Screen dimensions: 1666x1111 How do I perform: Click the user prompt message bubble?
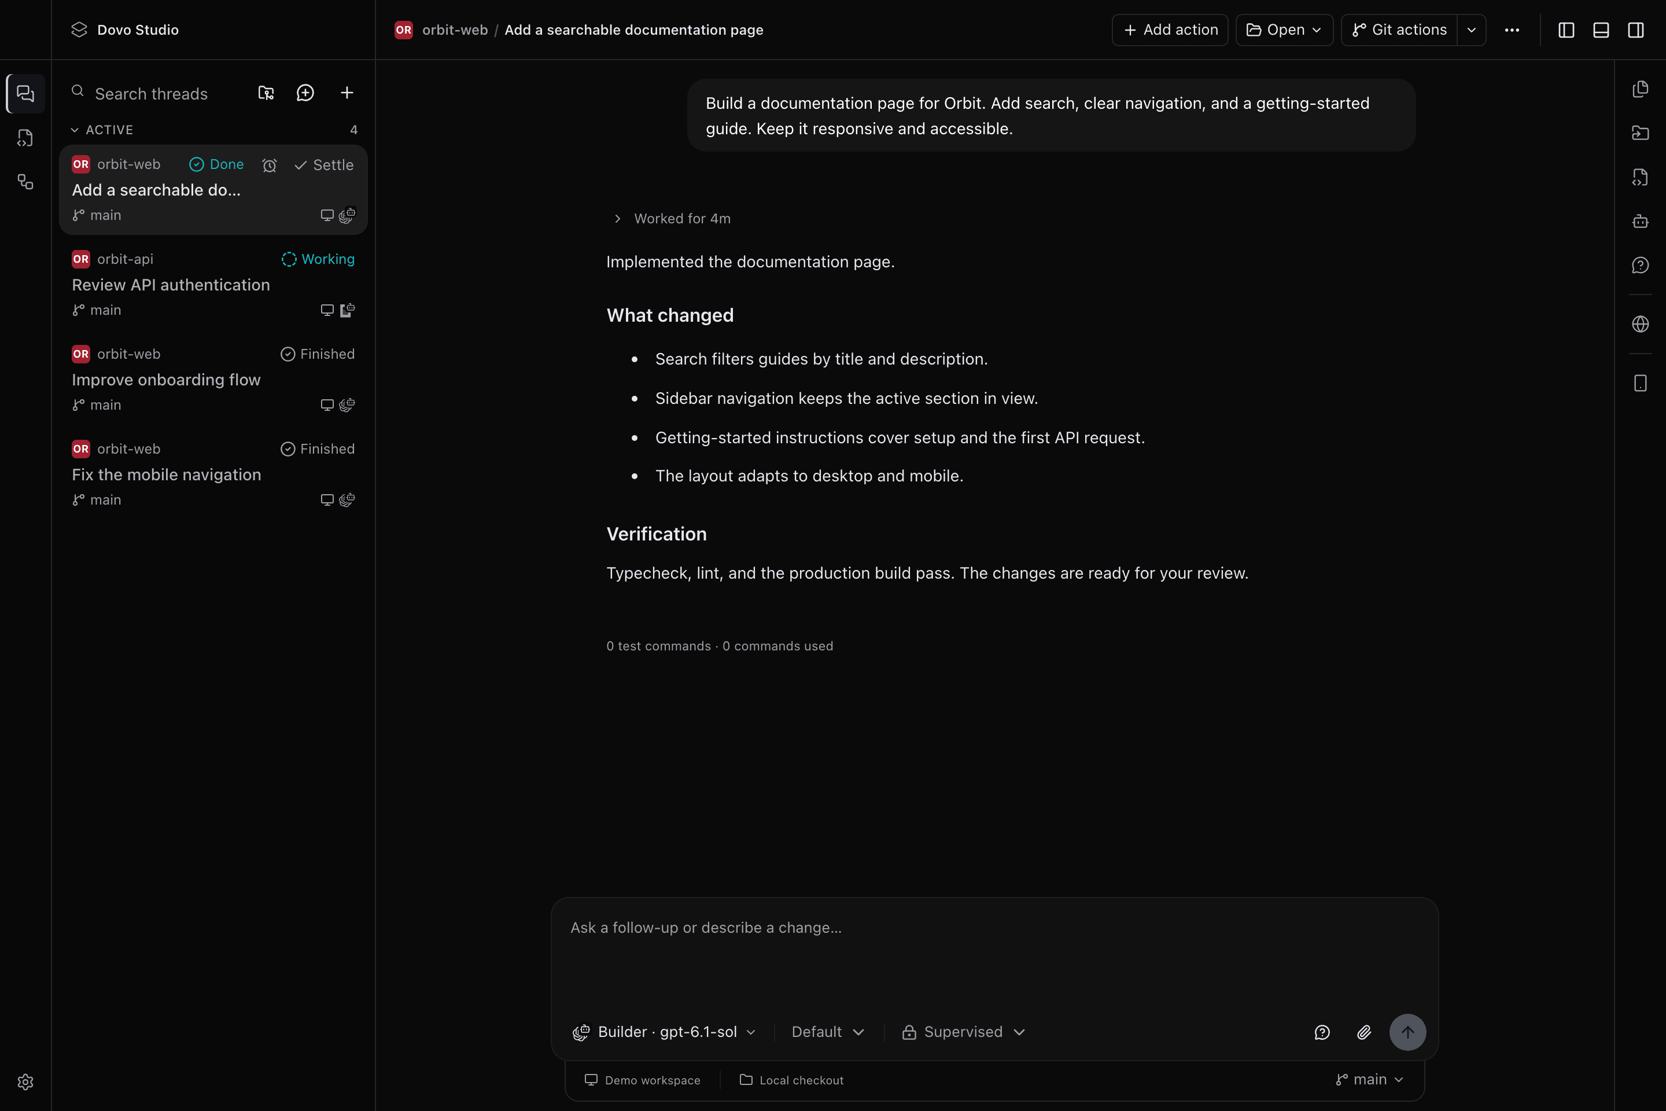pos(1051,116)
